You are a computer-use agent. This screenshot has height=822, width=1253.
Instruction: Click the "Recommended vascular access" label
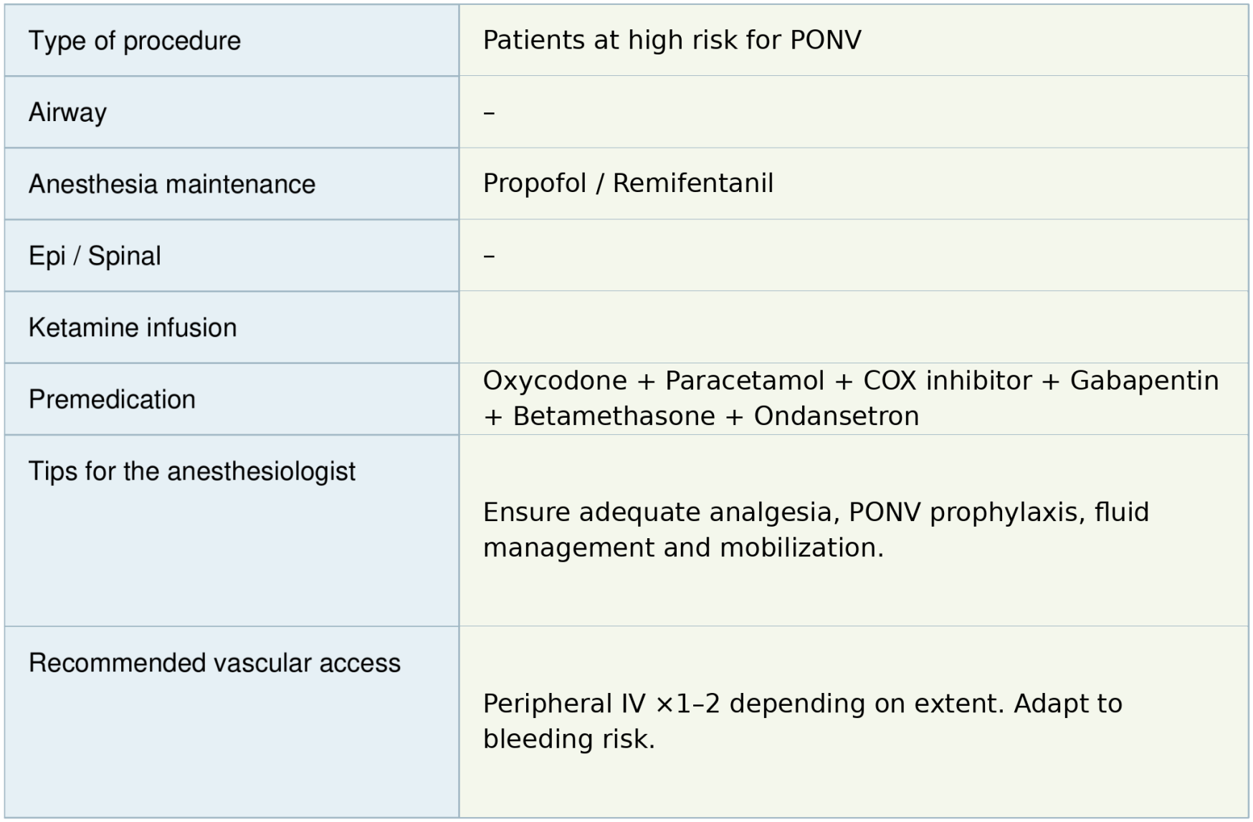click(214, 663)
